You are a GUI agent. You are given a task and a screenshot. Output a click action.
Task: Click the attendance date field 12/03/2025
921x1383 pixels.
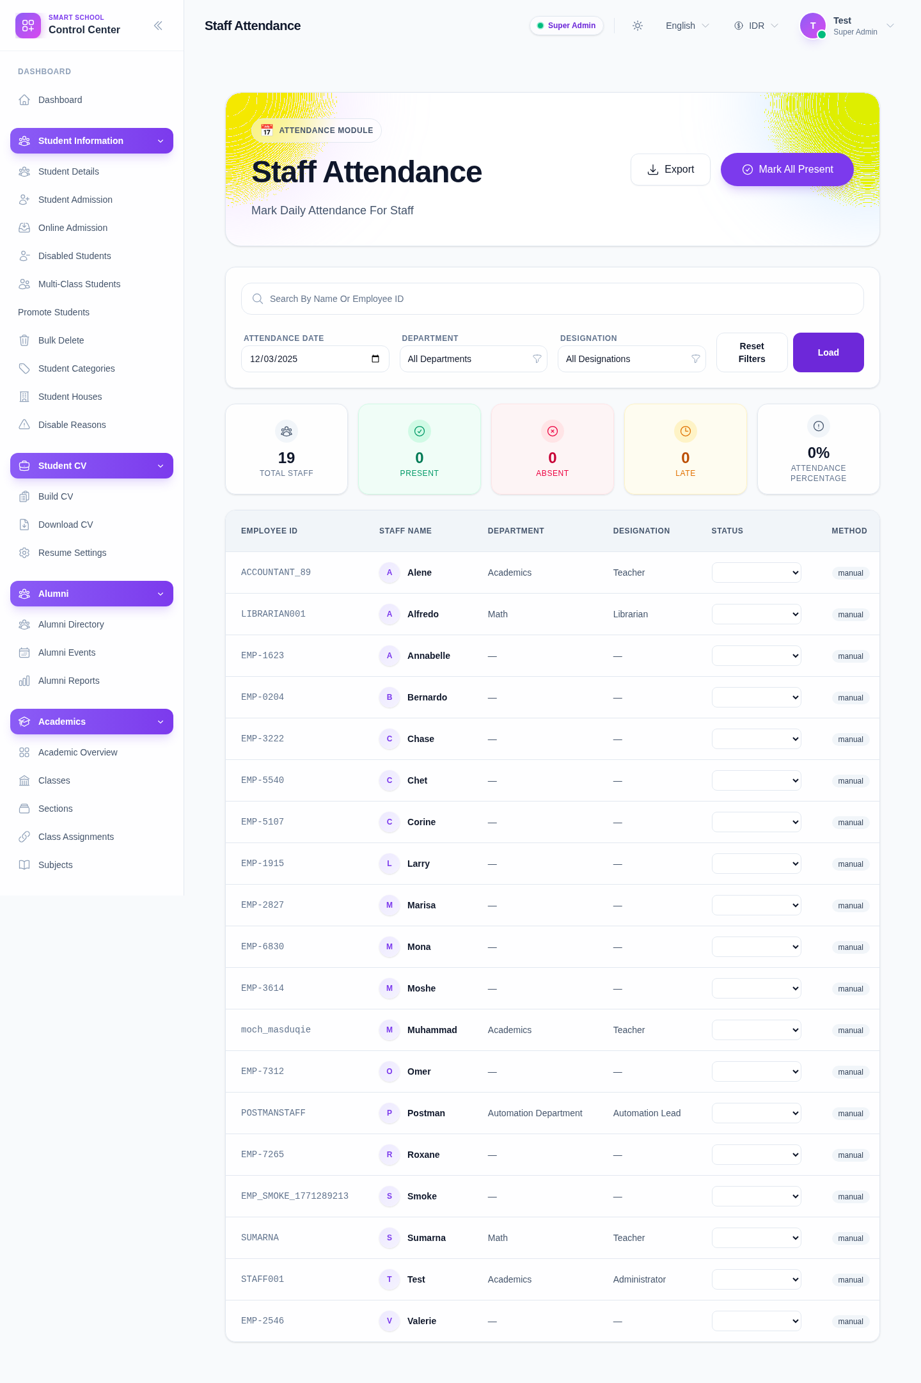[x=315, y=359]
